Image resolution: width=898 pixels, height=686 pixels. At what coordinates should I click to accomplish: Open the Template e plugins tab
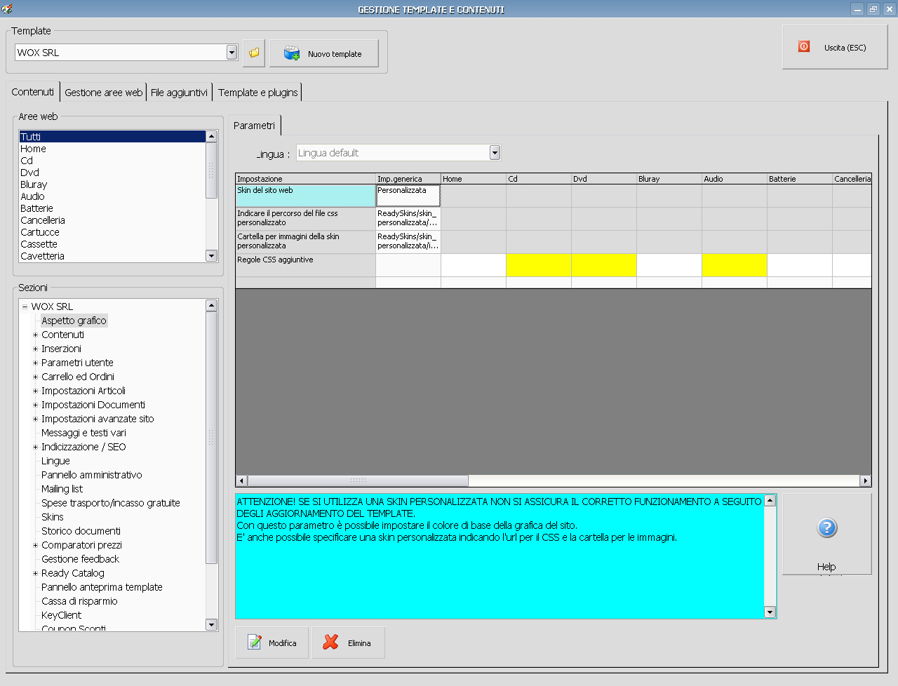pyautogui.click(x=257, y=93)
